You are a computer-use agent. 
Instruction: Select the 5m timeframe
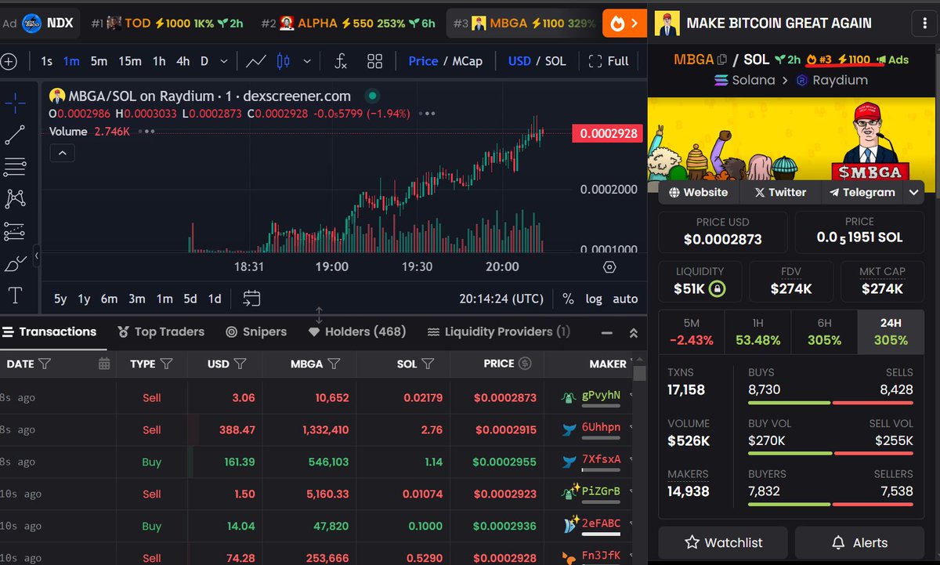99,61
